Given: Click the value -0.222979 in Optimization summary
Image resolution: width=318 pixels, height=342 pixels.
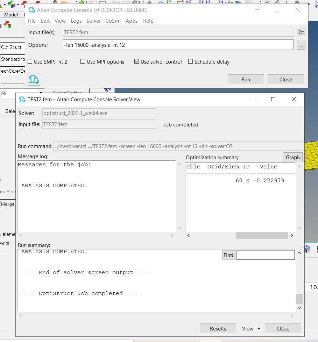Looking at the screenshot, I should [269, 180].
